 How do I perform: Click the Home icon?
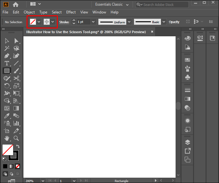point(15,4)
